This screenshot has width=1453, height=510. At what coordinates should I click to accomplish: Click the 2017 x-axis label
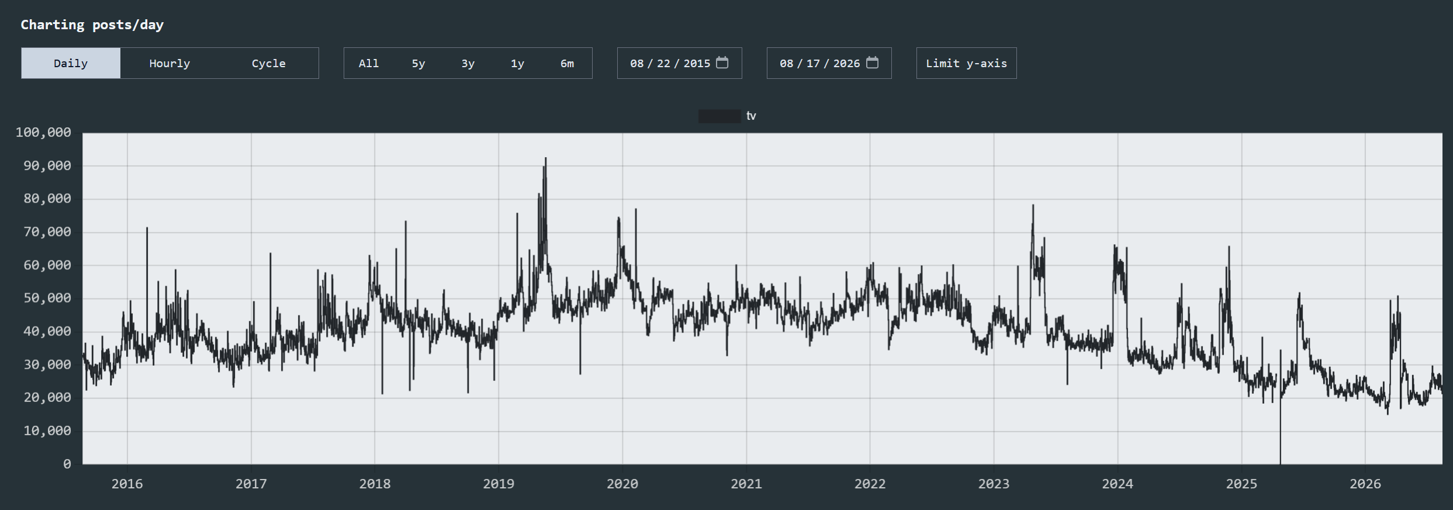(x=251, y=484)
